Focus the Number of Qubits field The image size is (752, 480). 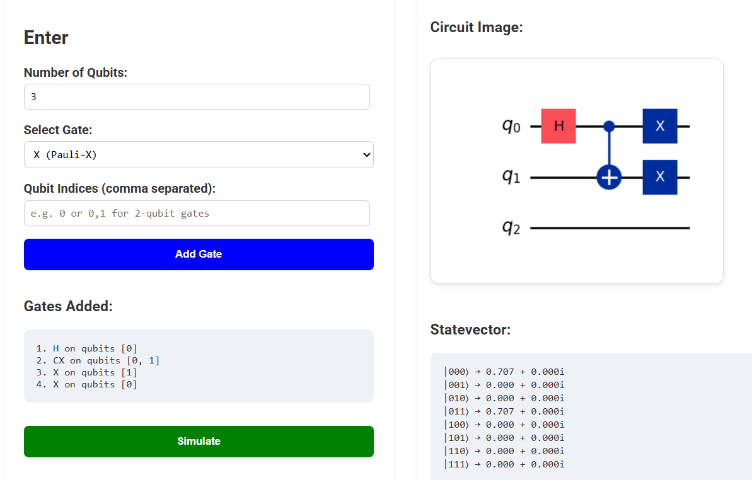click(197, 97)
